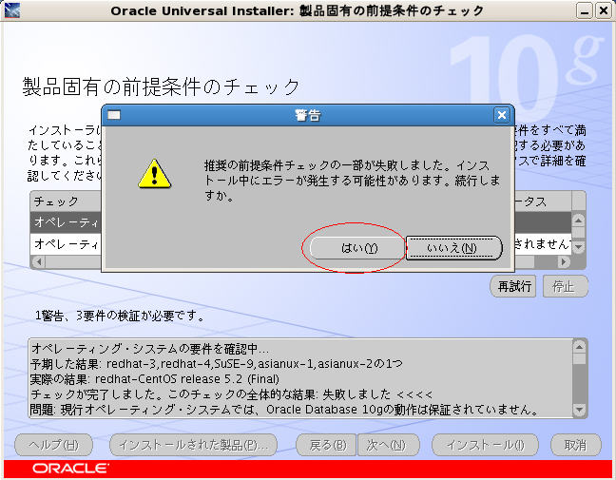616x480 pixels.
Task: Click the ヘルプ(H) button
Action: pyautogui.click(x=54, y=445)
